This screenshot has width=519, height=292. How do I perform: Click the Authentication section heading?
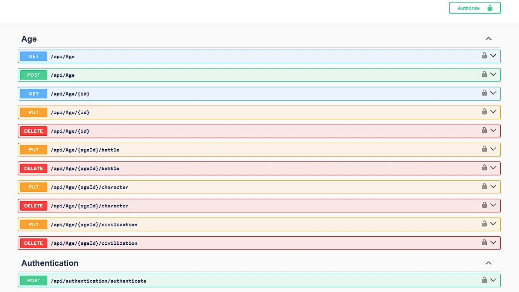tap(50, 263)
